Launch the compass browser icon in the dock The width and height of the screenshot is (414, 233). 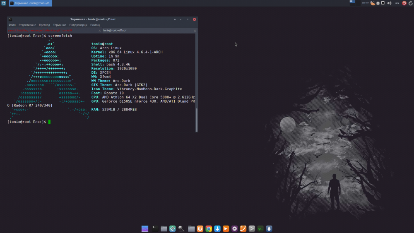coord(172,228)
